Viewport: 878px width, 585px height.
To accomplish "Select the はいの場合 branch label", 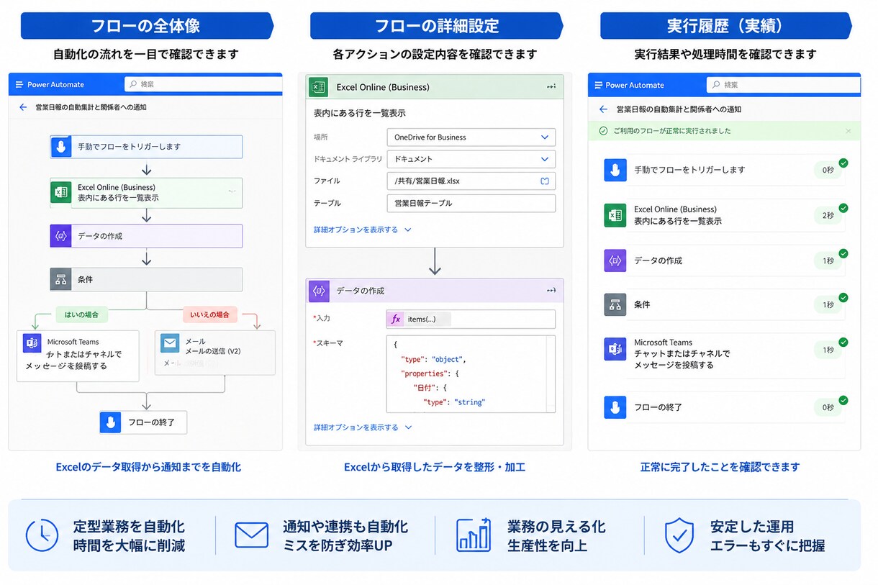I will [82, 314].
